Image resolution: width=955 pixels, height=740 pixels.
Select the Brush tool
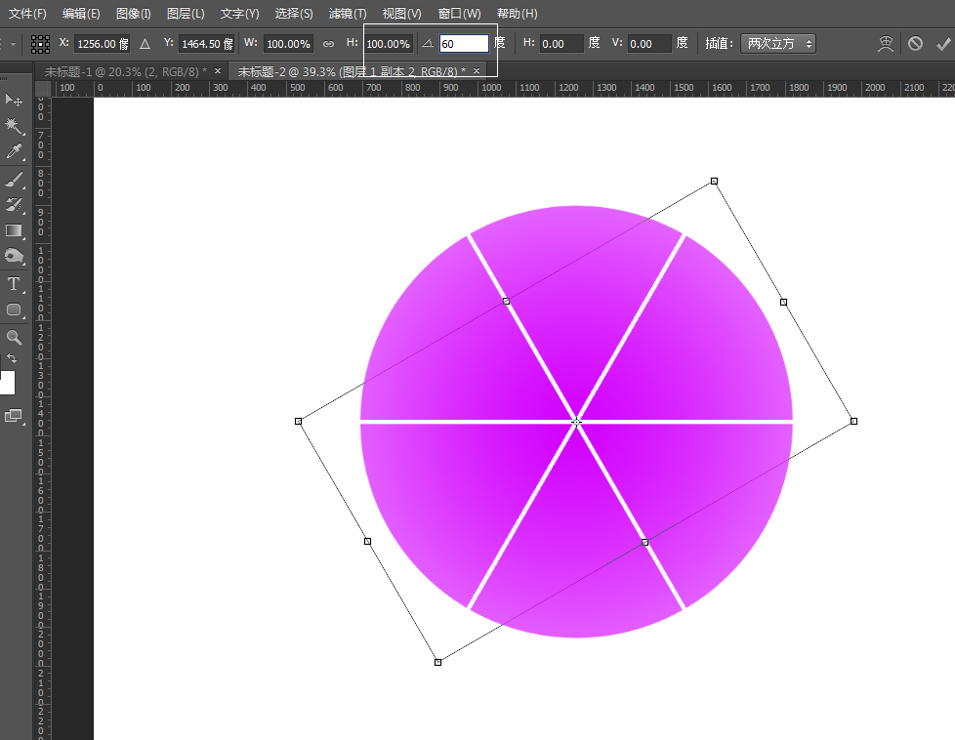pyautogui.click(x=14, y=179)
